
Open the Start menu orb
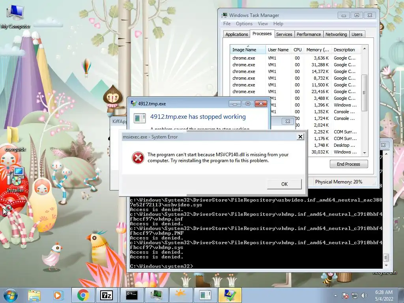point(10,295)
